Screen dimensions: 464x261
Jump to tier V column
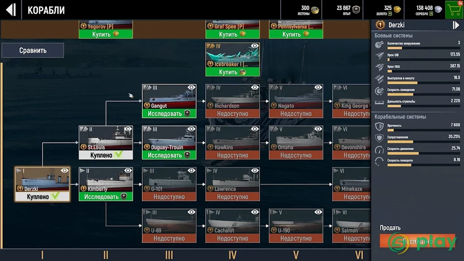tap(296, 255)
